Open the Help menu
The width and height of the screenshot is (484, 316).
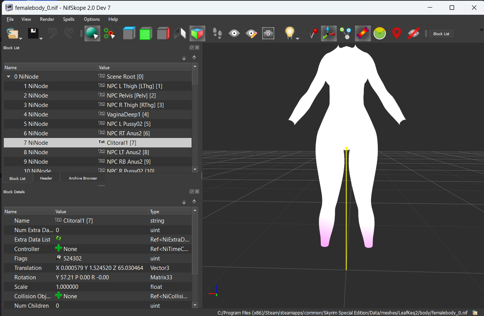tap(113, 19)
